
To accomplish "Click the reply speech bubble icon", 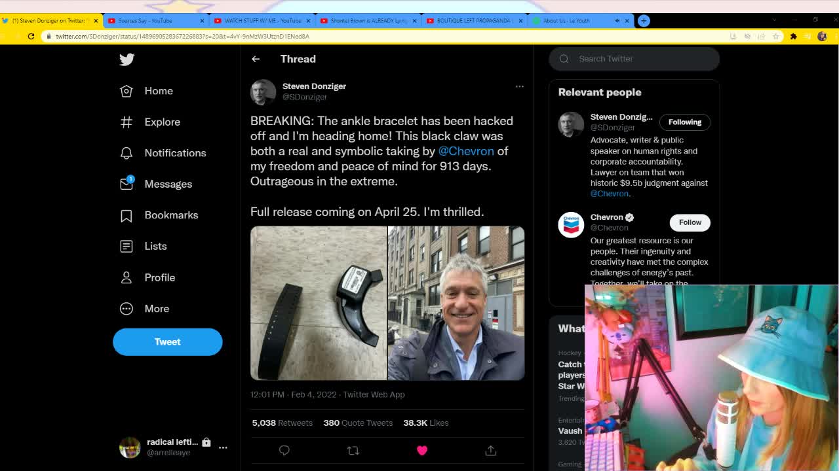I will coord(284,450).
